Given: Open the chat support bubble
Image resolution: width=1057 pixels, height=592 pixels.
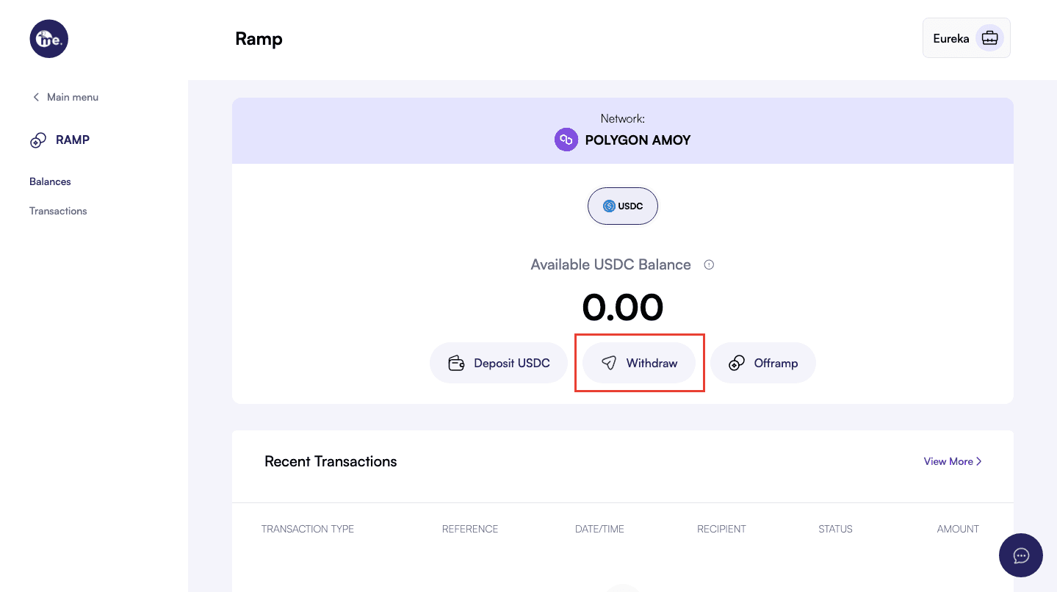Looking at the screenshot, I should 1020,555.
